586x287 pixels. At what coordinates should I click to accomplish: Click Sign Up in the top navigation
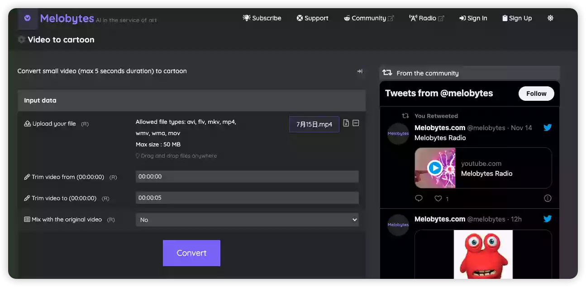[x=517, y=18]
